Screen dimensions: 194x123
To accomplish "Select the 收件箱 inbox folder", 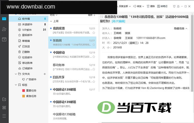I will click(28, 19).
